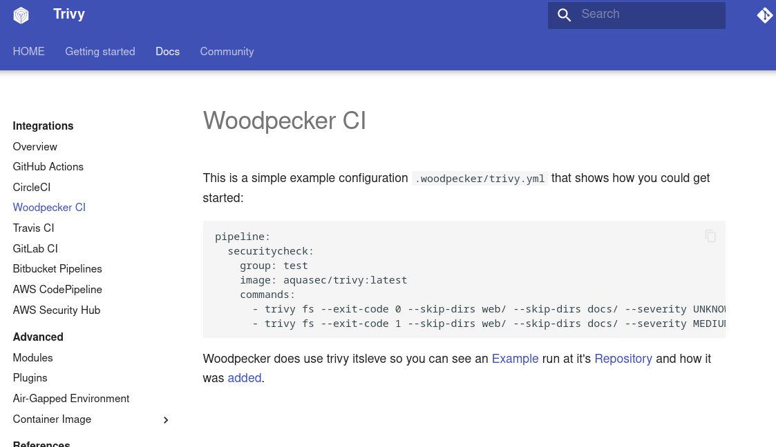The image size is (776, 447).
Task: Click the Woodpecker CI page heading
Action: pyautogui.click(x=285, y=121)
